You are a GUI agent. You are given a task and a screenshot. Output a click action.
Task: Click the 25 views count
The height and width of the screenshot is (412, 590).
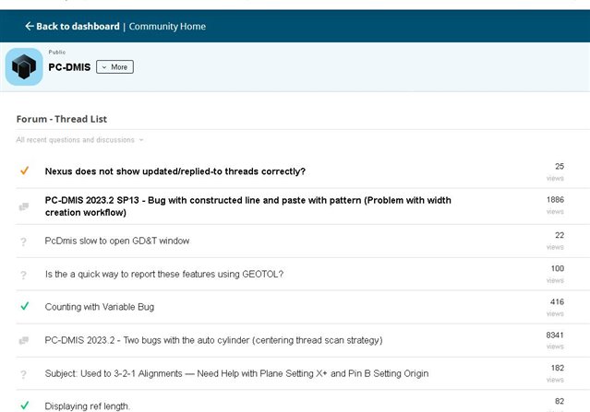point(560,167)
